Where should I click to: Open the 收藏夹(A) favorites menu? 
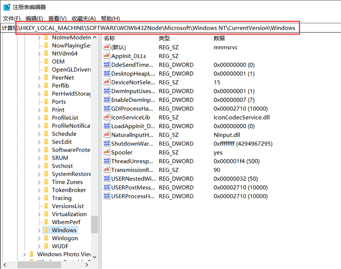84,19
